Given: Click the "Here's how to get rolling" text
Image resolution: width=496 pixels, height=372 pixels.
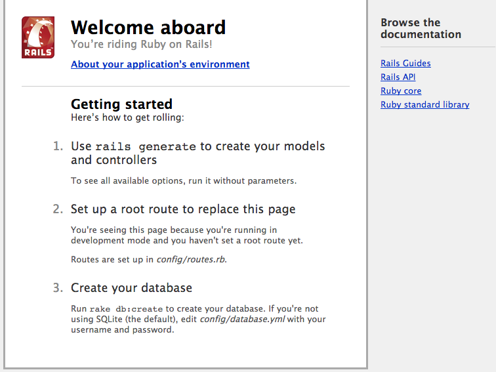Looking at the screenshot, I should (127, 117).
